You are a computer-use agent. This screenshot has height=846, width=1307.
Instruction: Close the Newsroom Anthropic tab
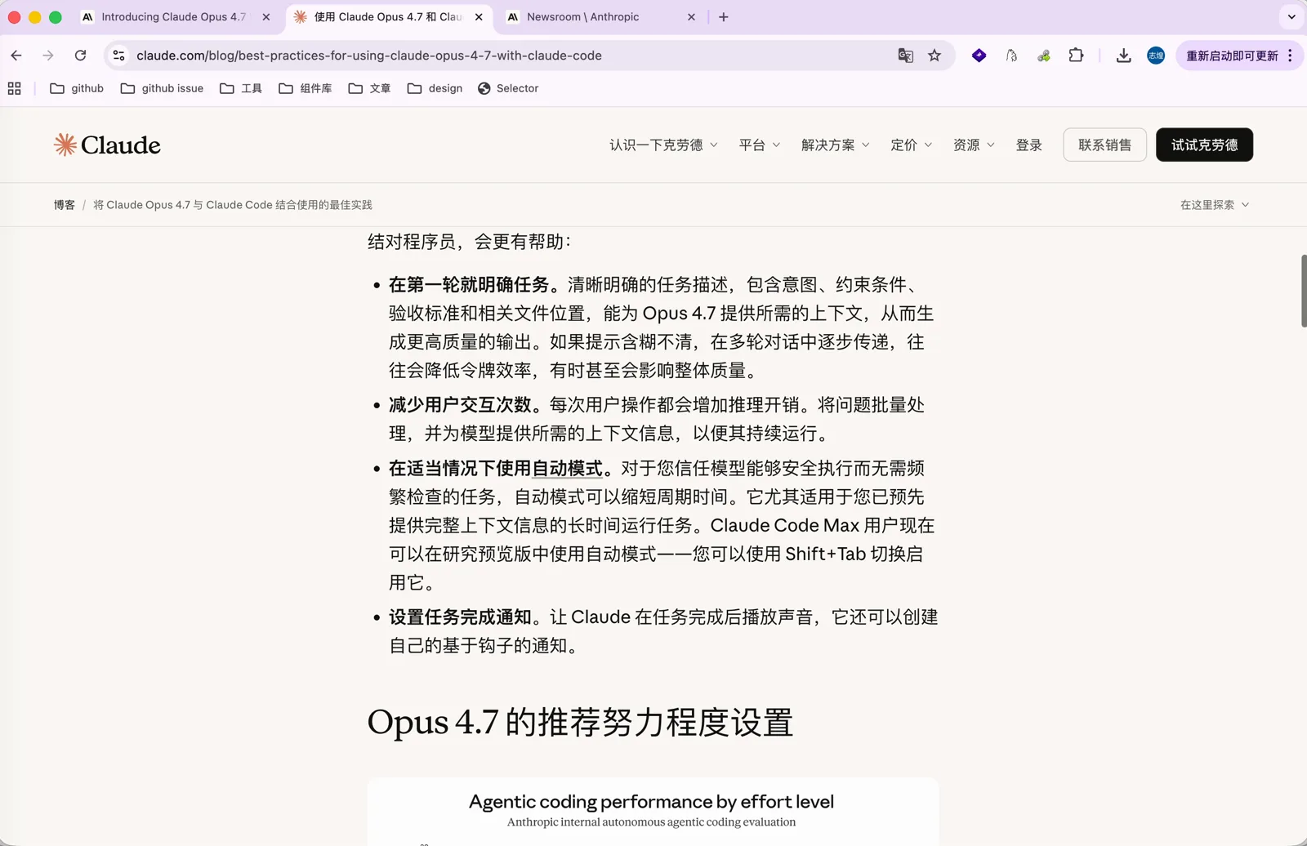tap(691, 17)
